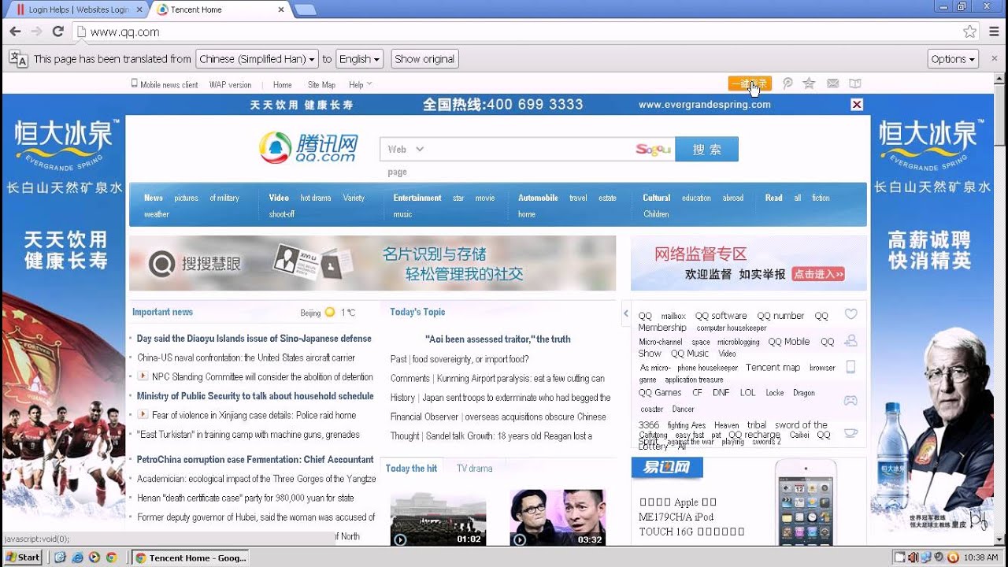
Task: Open QQ Music link in services panel
Action: point(690,354)
